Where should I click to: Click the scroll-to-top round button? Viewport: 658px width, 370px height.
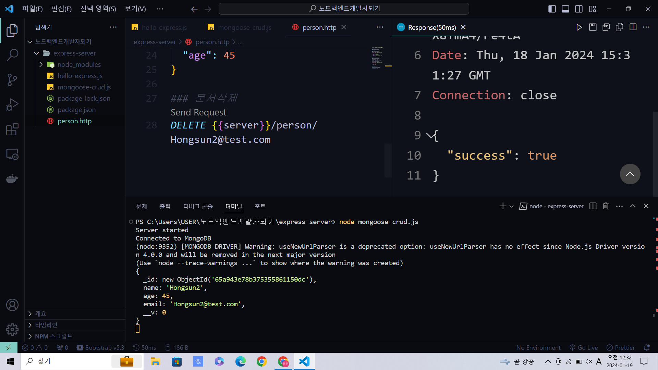[x=630, y=174]
